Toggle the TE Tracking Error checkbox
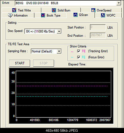 [x=79, y=51]
